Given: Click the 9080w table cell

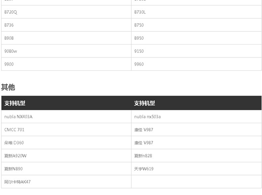Looking at the screenshot, I should [11, 51].
